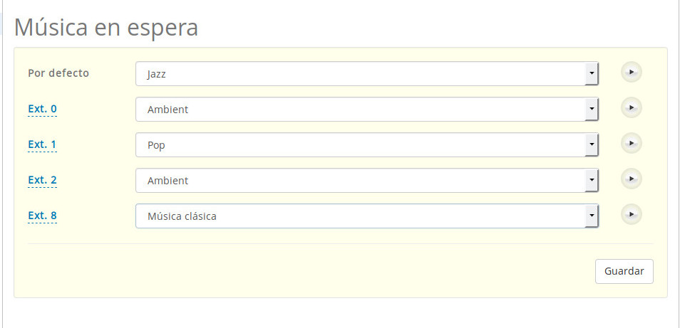The image size is (680, 328).
Task: Click the arrow of the Jazz dropdown
Action: coord(591,74)
